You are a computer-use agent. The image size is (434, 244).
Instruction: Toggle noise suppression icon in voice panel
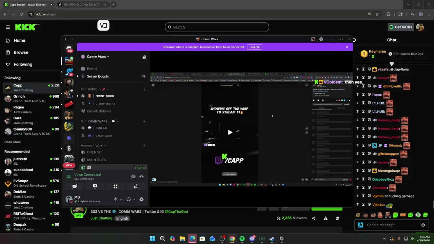[133, 177]
